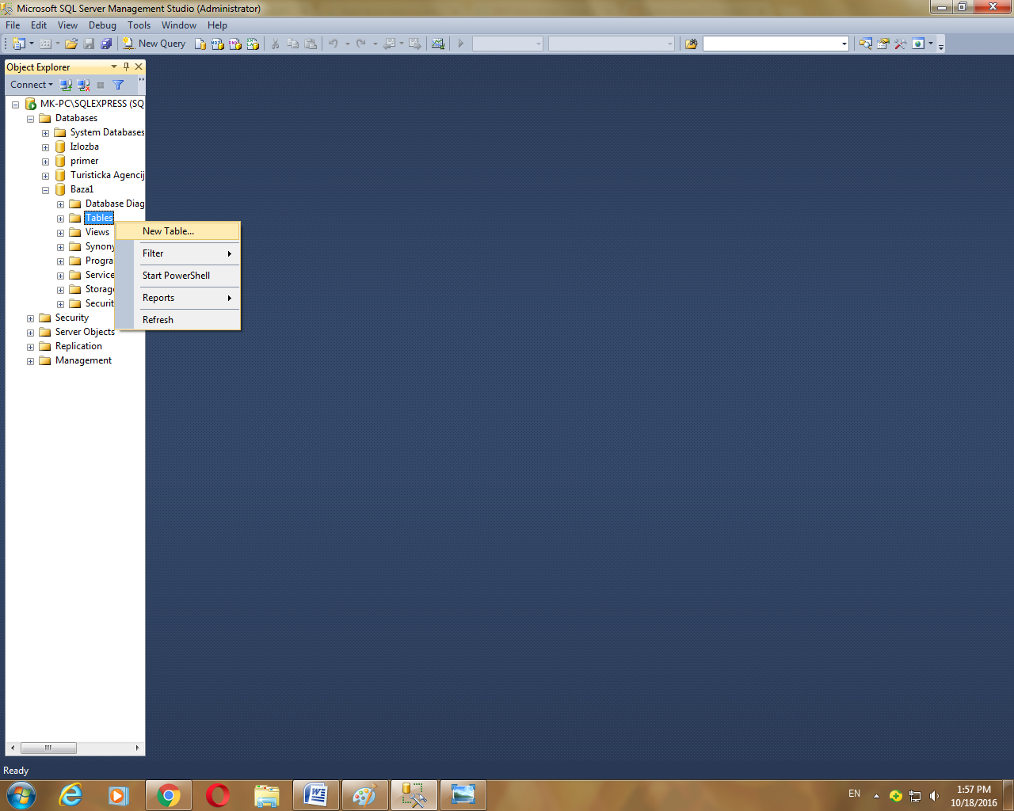Collapse the Baza1 database node
Screen dimensions: 1014x811
tap(45, 189)
